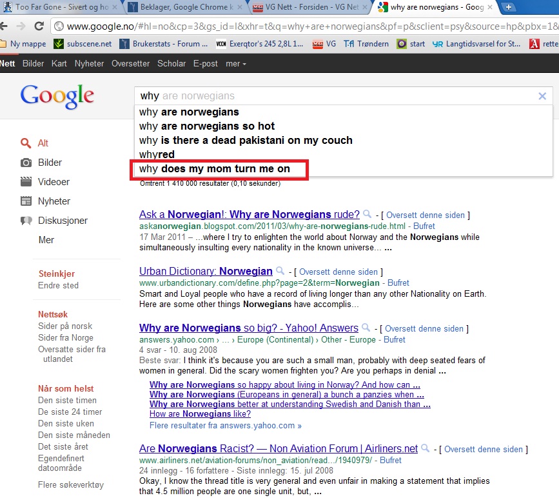The height and width of the screenshot is (498, 559).
Task: Select the Alt search filter with magnifier icon
Action: click(x=34, y=143)
